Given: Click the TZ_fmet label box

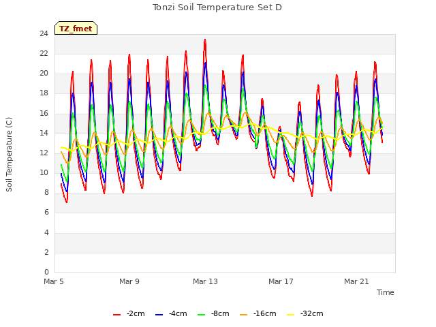Looking at the screenshot, I should [x=76, y=28].
